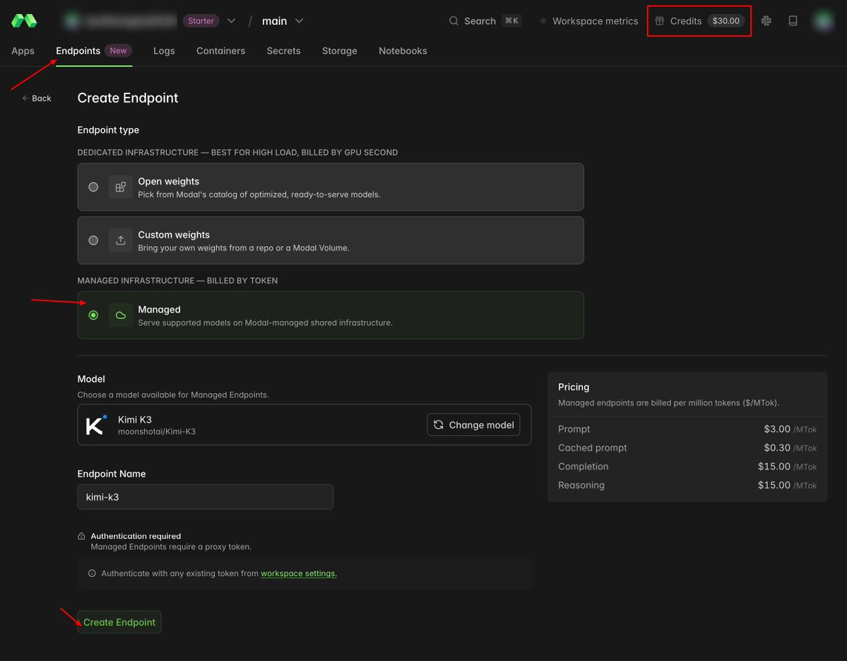Open the workspace settings link
Screen dimensions: 847x661
tap(299, 573)
